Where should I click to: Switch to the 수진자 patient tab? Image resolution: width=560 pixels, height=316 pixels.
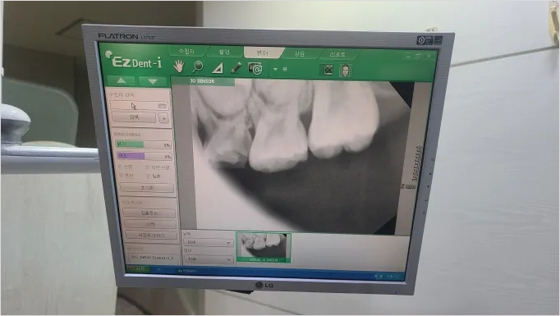(186, 52)
